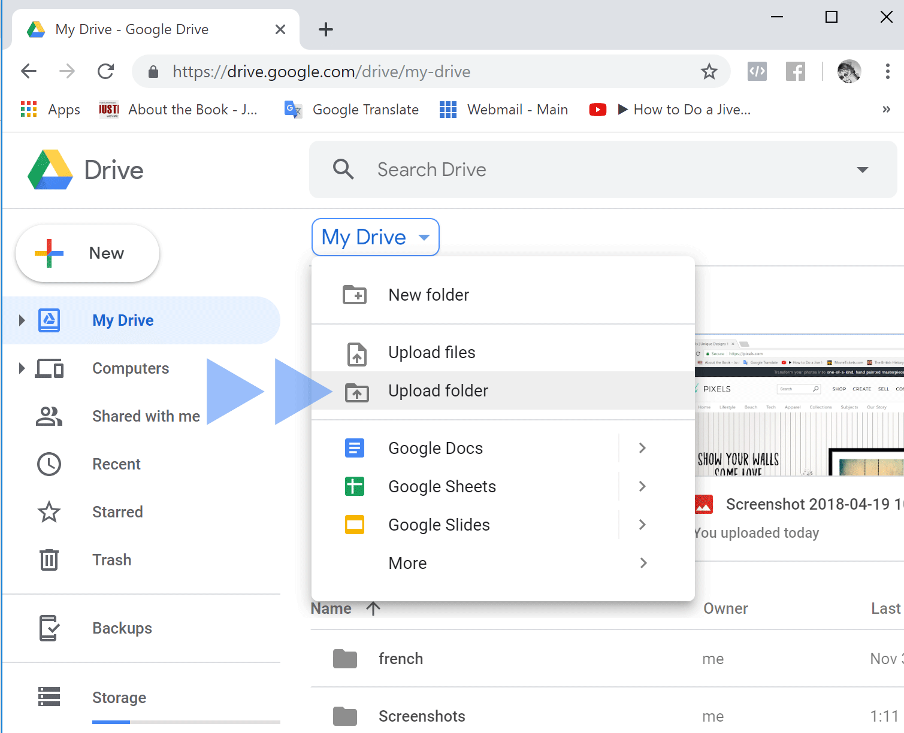The width and height of the screenshot is (904, 733).
Task: Expand the My Drive tree in sidebar
Action: 22,320
